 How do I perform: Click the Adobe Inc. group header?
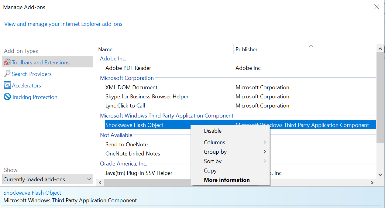click(113, 59)
